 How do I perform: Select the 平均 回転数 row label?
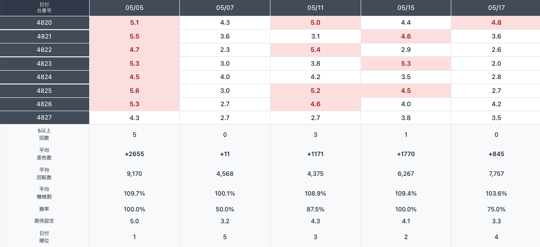click(45, 173)
